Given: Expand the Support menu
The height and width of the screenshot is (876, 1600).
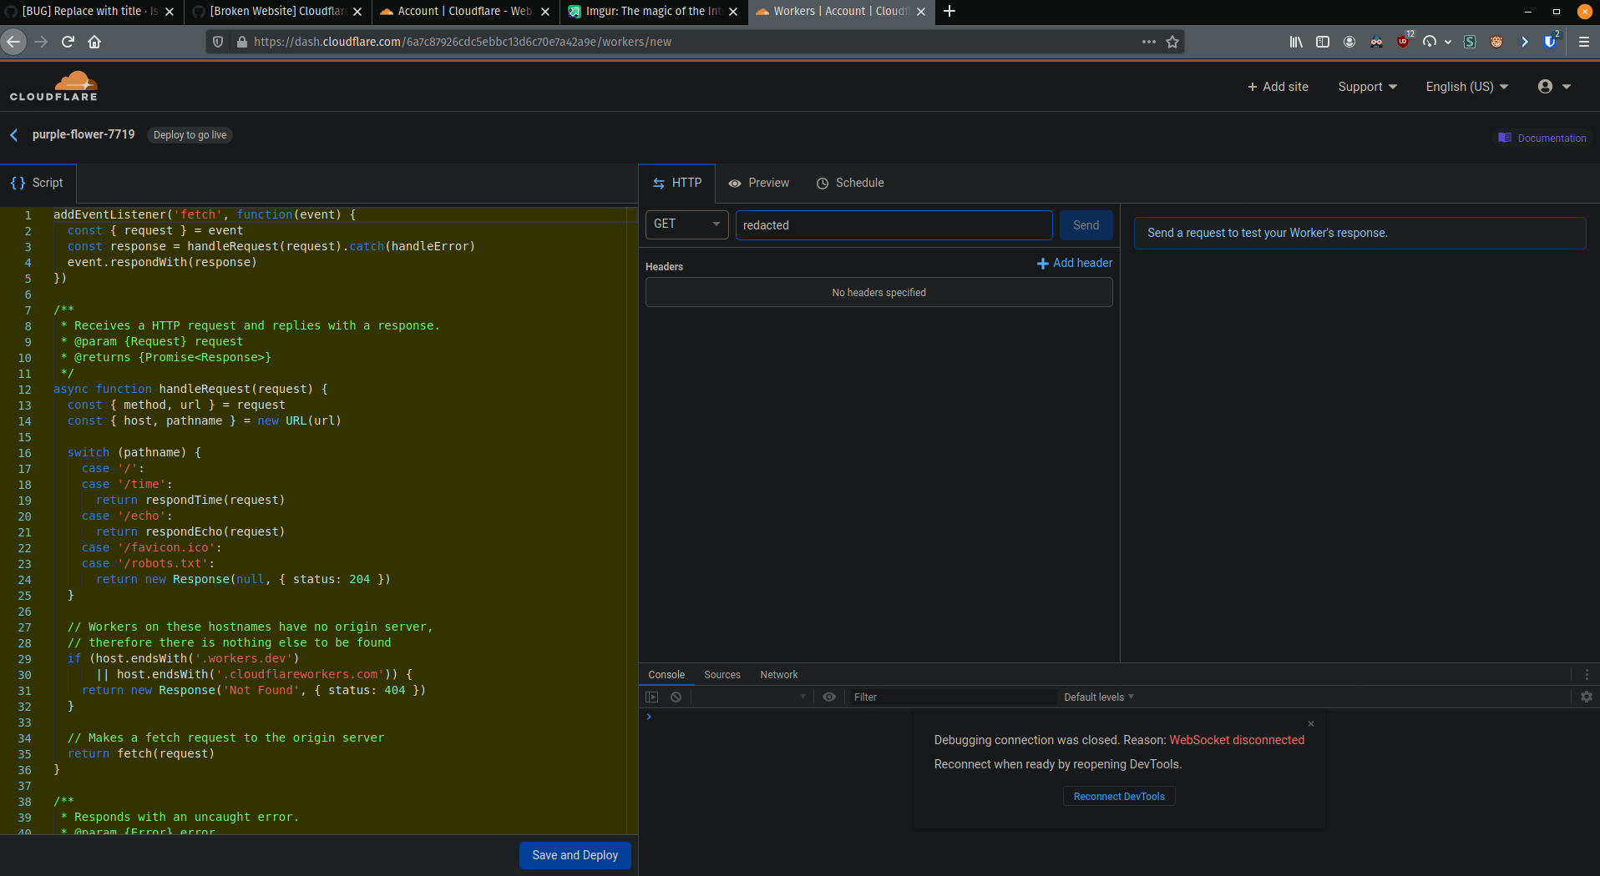Looking at the screenshot, I should point(1367,87).
